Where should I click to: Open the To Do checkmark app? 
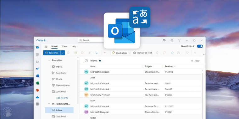pyautogui.click(x=37, y=69)
